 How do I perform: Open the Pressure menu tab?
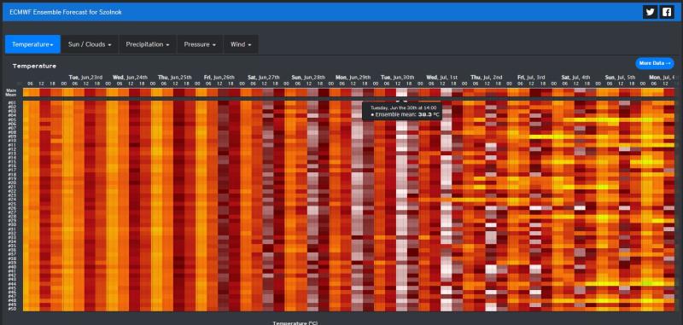pyautogui.click(x=200, y=44)
